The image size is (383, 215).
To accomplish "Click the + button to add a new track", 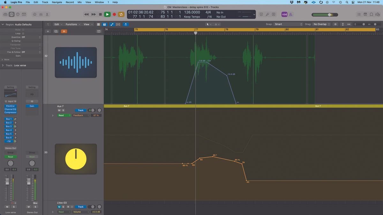I will click(x=48, y=31).
